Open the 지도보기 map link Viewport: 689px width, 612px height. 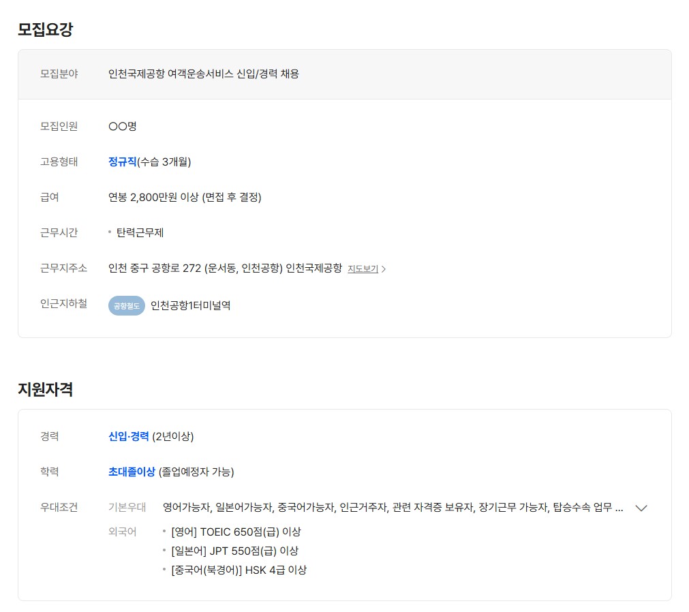(x=363, y=269)
